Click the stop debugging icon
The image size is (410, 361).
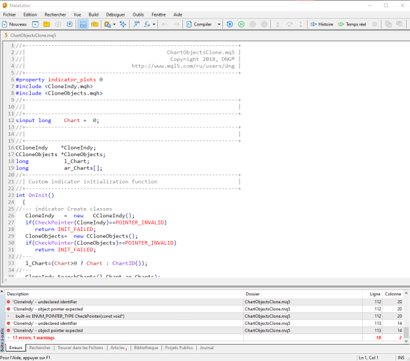coord(264,24)
